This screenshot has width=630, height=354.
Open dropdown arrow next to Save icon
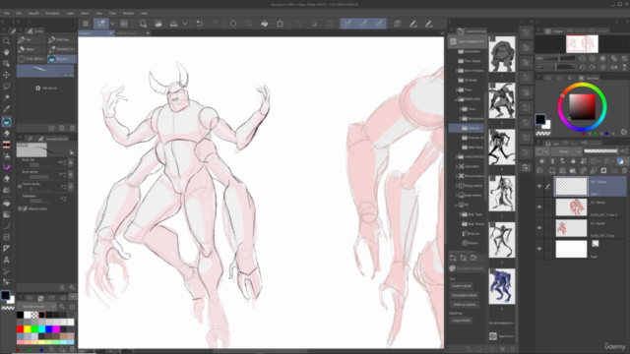point(185,24)
